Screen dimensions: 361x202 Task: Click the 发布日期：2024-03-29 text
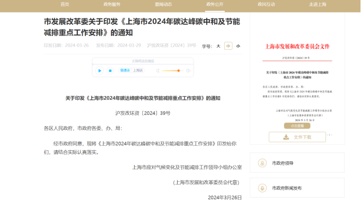[x=118, y=45]
